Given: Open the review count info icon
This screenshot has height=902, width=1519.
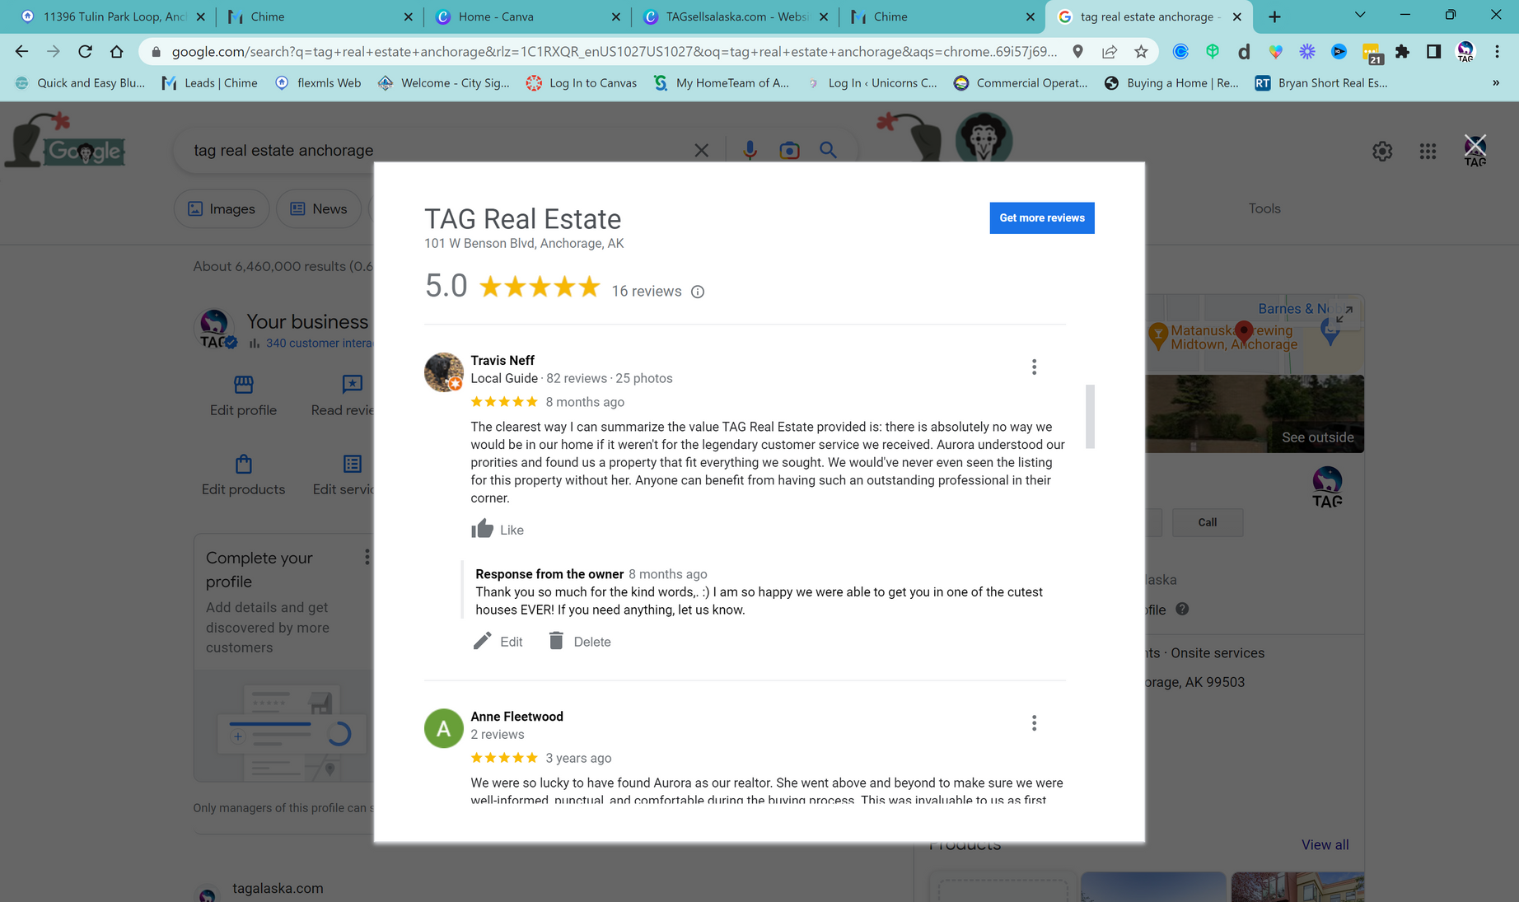Looking at the screenshot, I should tap(698, 292).
